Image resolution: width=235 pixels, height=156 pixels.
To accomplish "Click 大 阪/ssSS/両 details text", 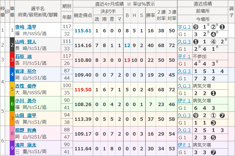I will pyautogui.click(x=31, y=92).
